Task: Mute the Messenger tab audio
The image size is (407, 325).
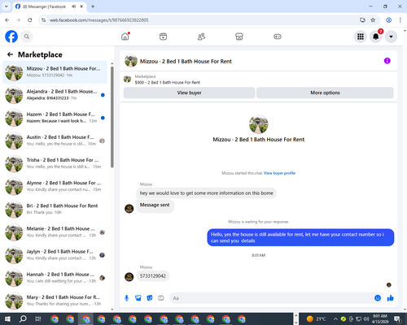Action: pos(73,6)
